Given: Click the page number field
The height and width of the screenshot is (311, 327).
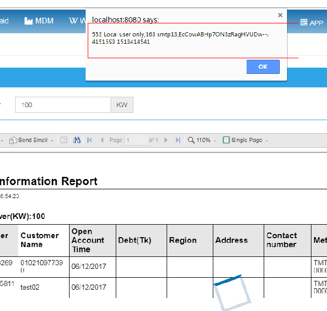Looking at the screenshot, I should click(136, 140).
